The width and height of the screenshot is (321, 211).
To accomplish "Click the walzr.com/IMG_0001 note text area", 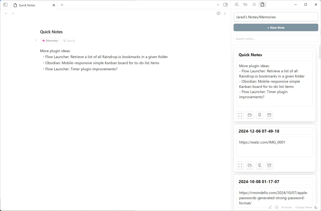I will click(x=275, y=147).
